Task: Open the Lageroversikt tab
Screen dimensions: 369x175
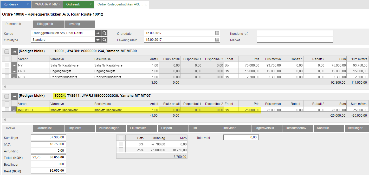Action: point(266,128)
